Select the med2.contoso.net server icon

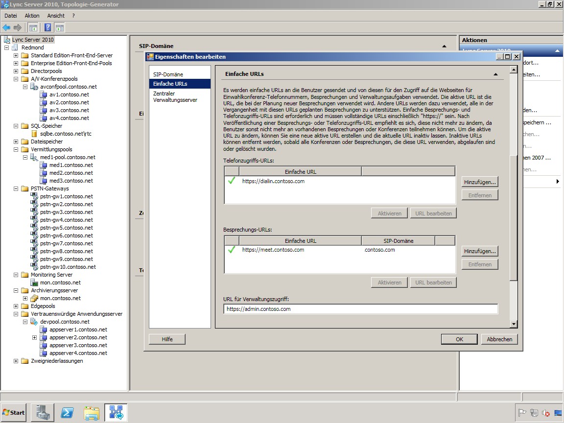tap(44, 173)
